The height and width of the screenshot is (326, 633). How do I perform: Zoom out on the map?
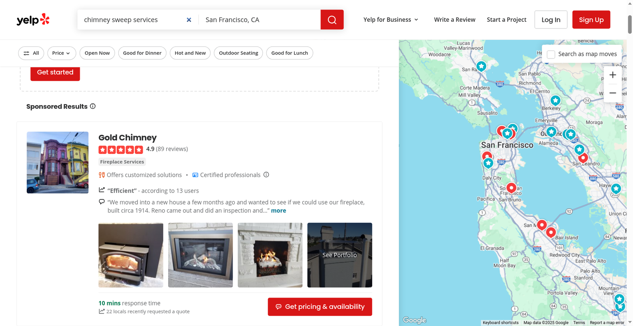[612, 93]
